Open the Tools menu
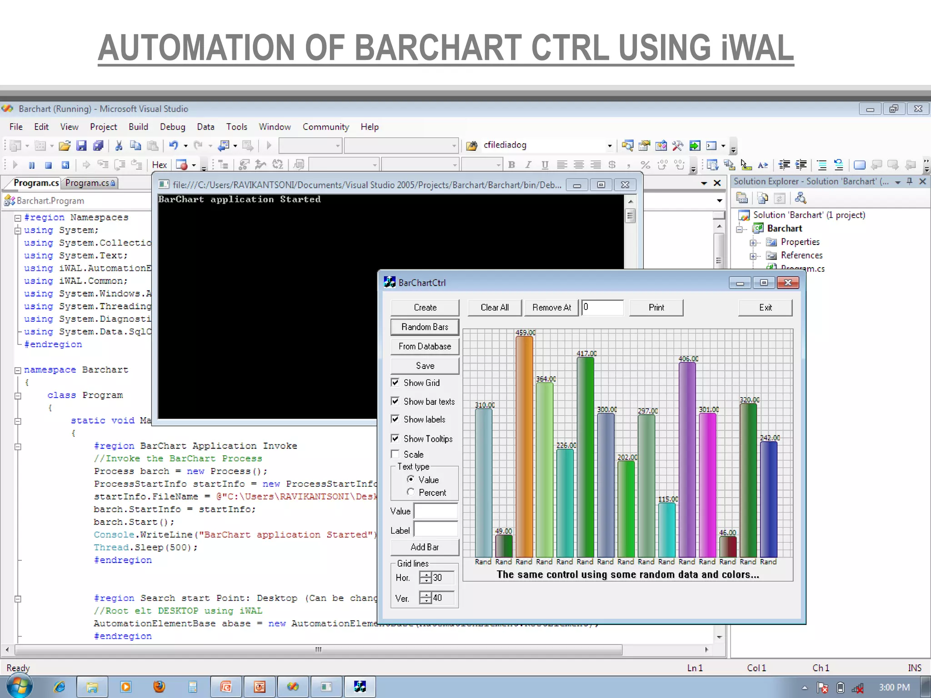 pos(236,127)
